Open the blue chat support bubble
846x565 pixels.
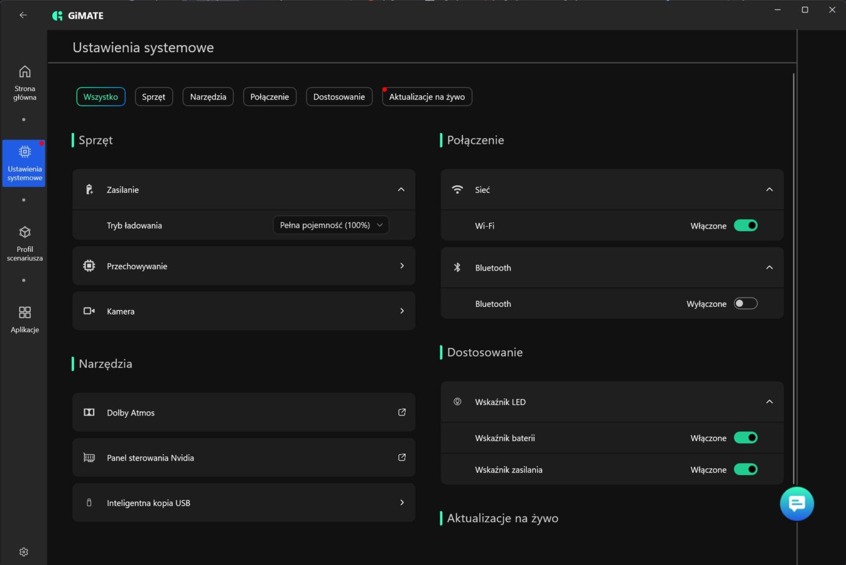coord(796,503)
